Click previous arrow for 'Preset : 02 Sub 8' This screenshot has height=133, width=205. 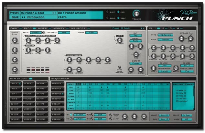point(141,28)
